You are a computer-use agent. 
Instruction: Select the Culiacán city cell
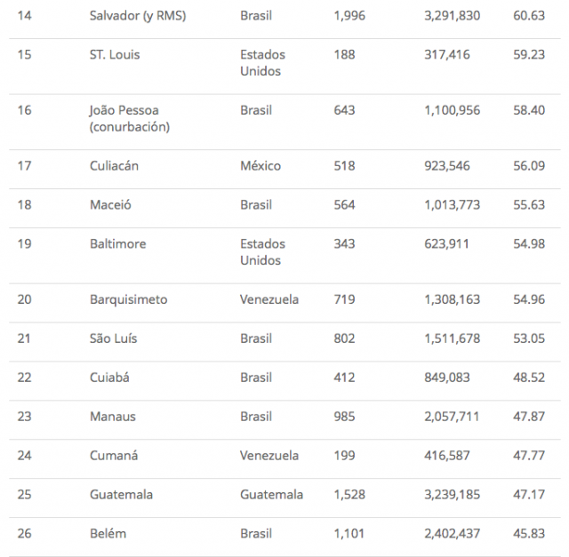pos(114,166)
